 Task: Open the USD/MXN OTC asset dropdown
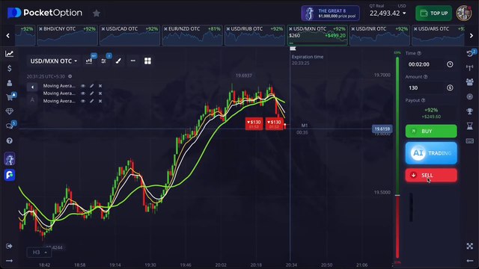click(53, 61)
